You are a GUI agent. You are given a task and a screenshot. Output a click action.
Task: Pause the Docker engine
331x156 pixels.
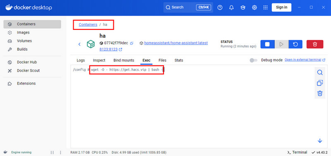tap(52, 152)
